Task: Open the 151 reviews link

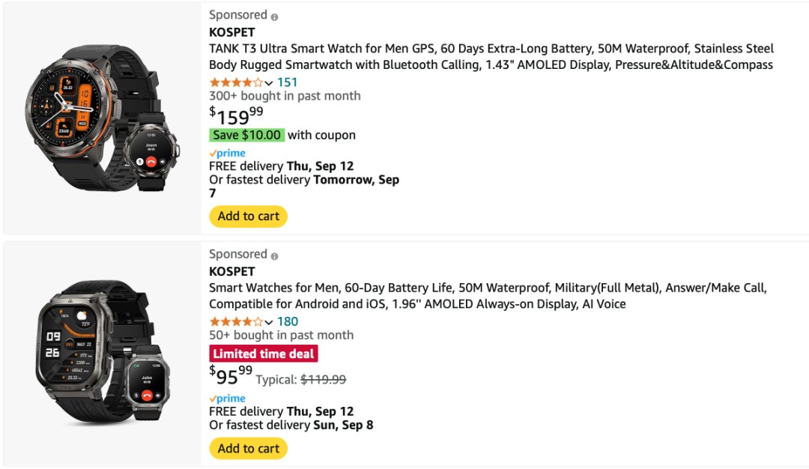Action: coord(287,82)
